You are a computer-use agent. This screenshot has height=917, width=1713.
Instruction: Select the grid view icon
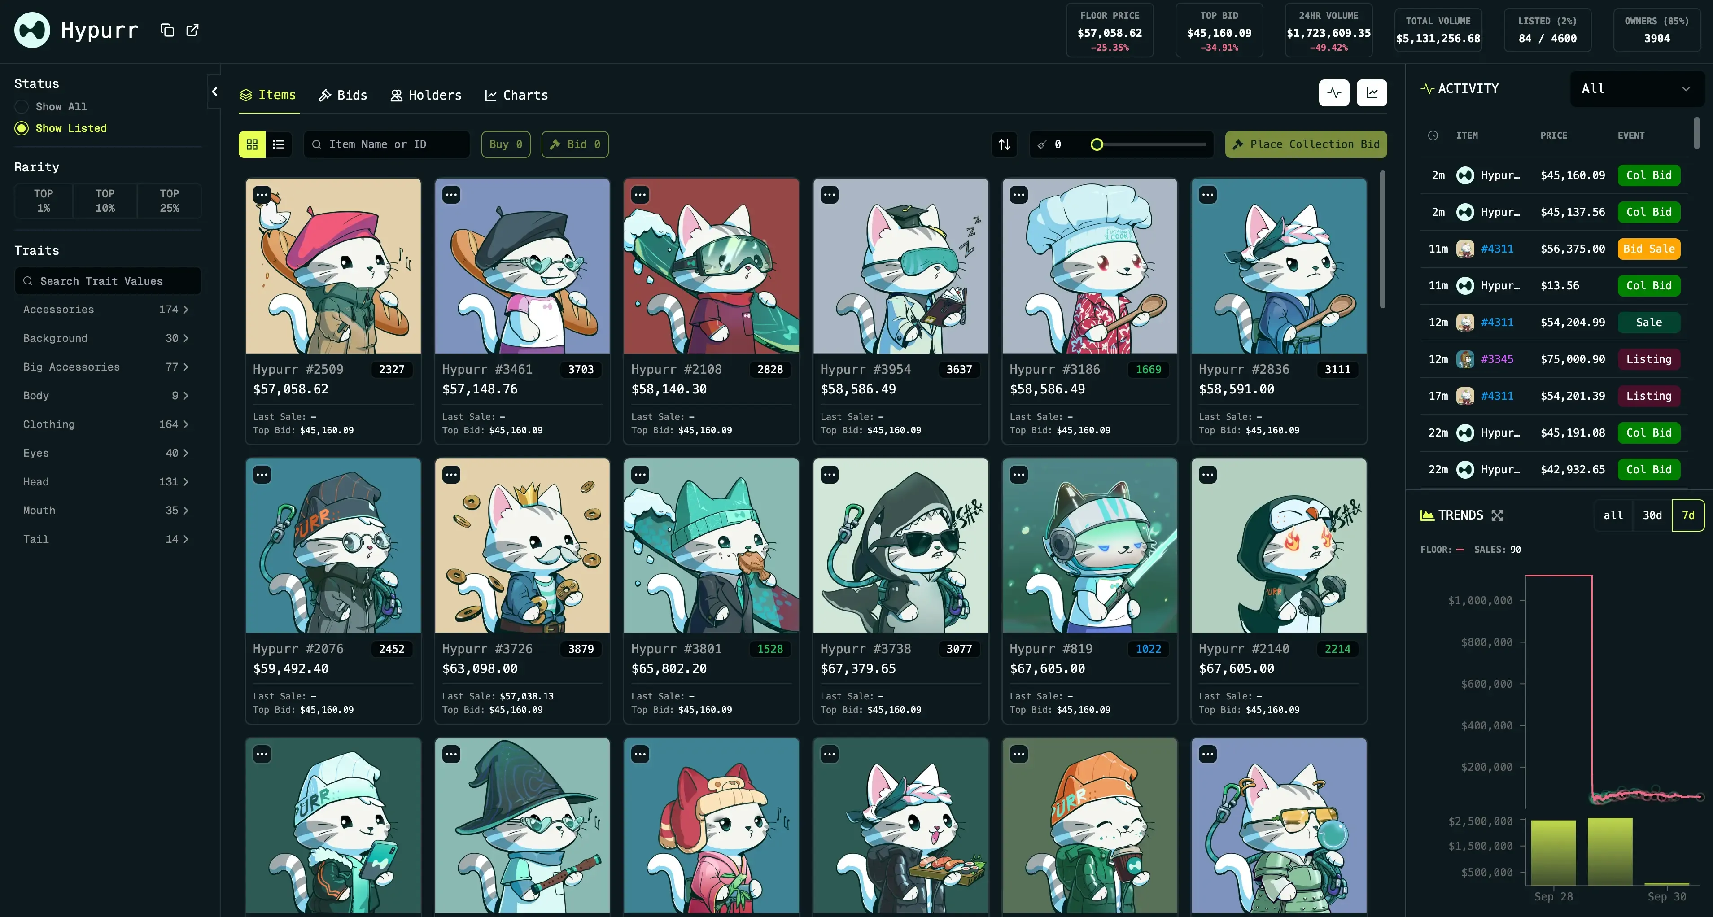point(251,144)
